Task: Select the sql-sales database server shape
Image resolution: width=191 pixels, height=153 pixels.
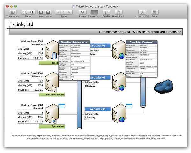Action: point(51,50)
